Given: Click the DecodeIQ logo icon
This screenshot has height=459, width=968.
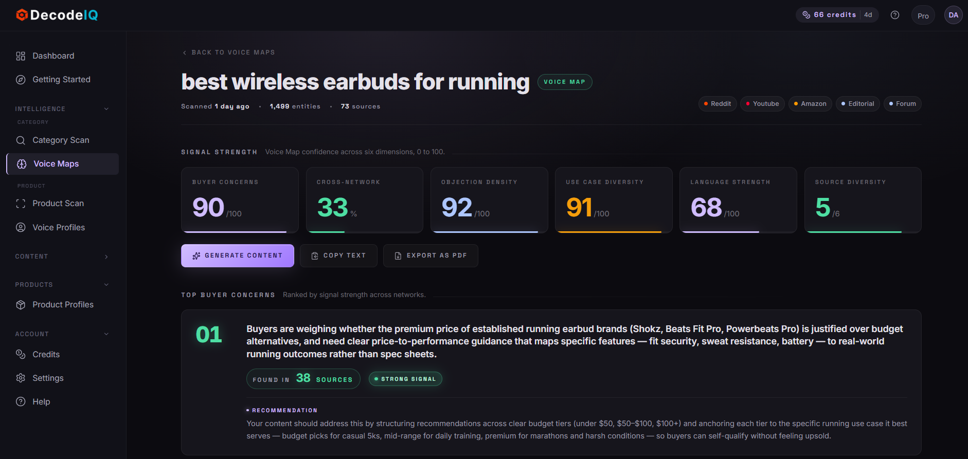Looking at the screenshot, I should 22,15.
